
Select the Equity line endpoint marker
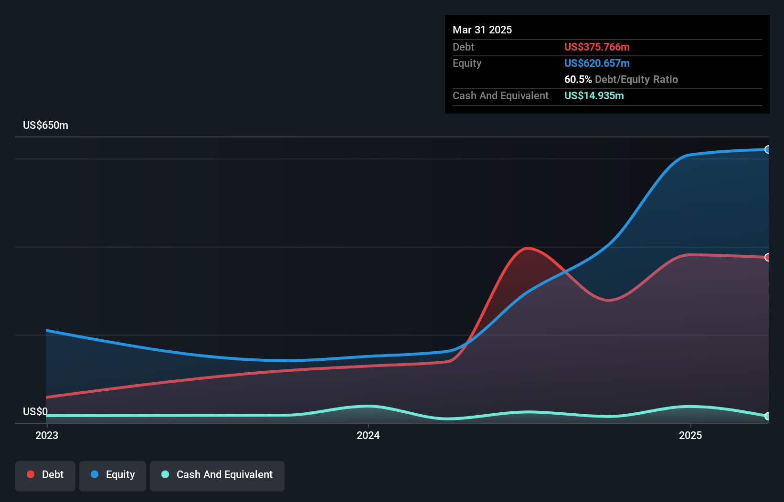pyautogui.click(x=768, y=150)
